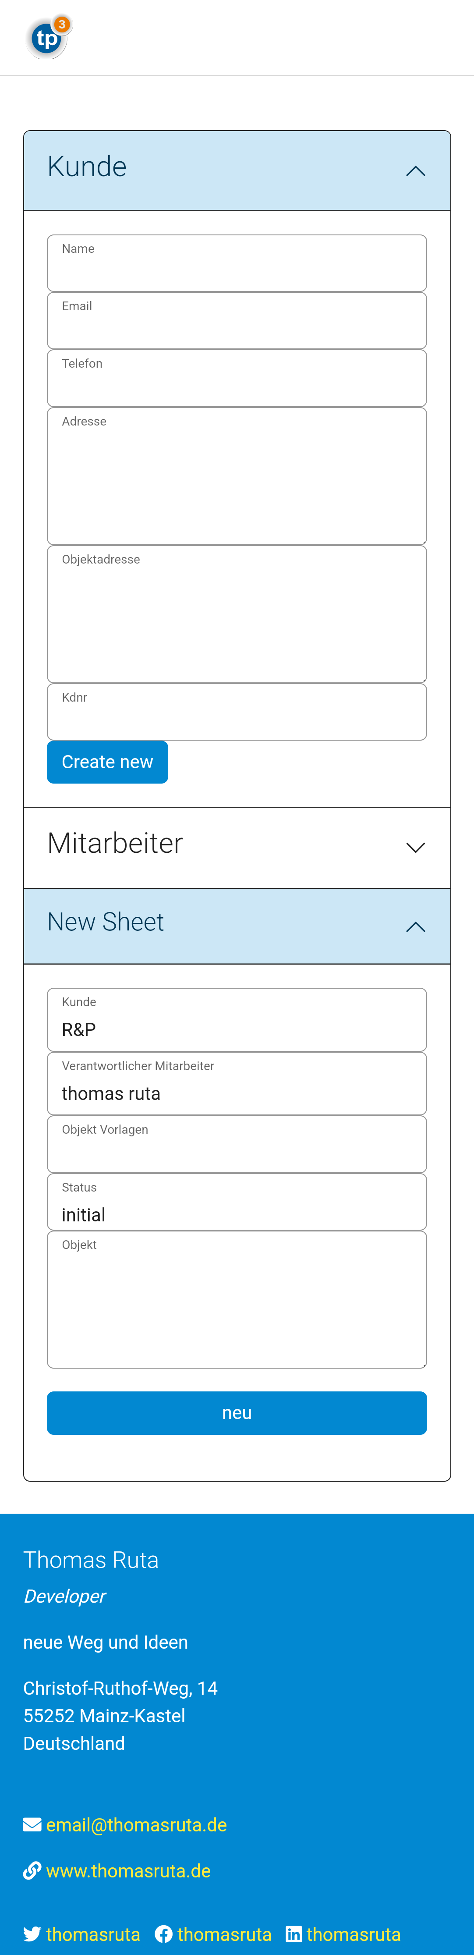474x1955 pixels.
Task: Open the Verantwortlicher Mitarbeiter dropdown
Action: click(237, 1084)
